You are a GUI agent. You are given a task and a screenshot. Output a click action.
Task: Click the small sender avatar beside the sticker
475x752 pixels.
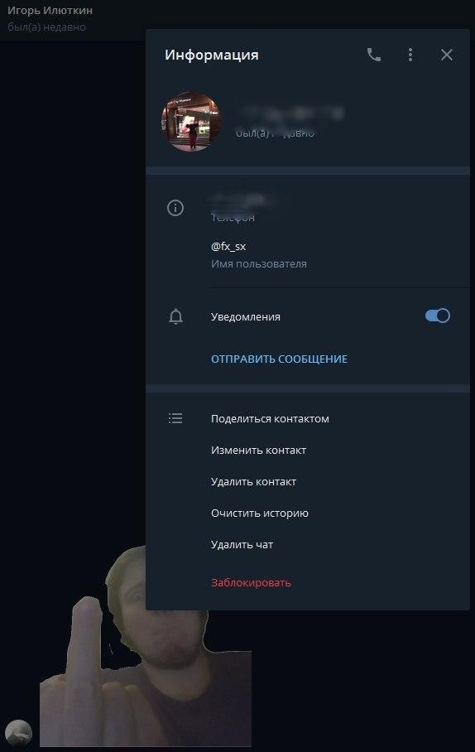click(19, 733)
